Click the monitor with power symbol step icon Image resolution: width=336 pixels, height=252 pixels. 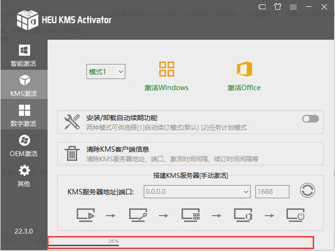(x=295, y=214)
